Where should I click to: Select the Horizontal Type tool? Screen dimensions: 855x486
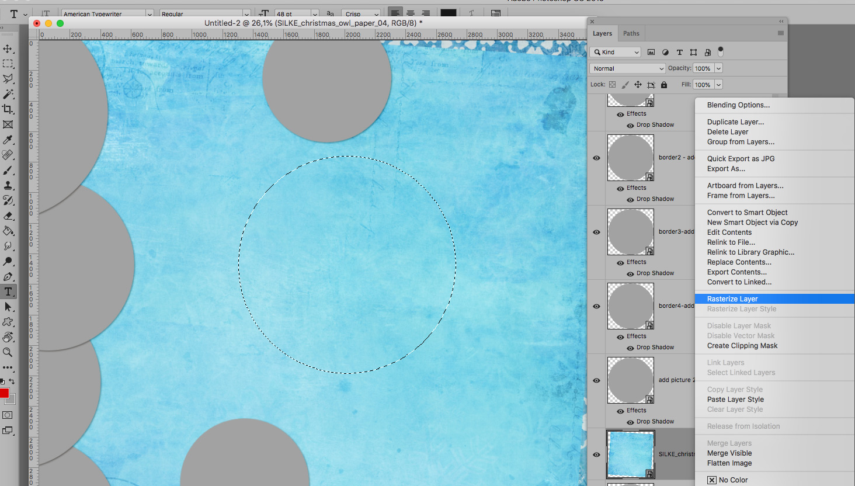point(8,291)
